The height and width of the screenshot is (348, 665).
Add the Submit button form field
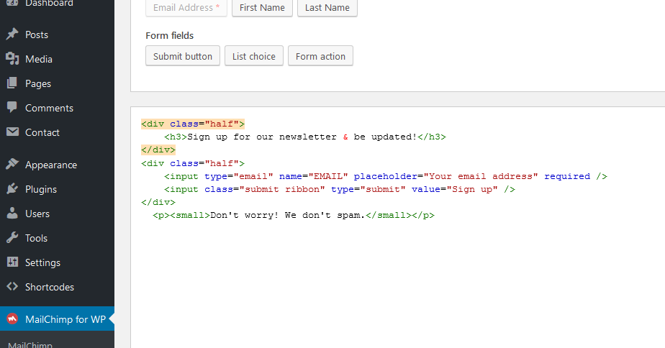183,56
